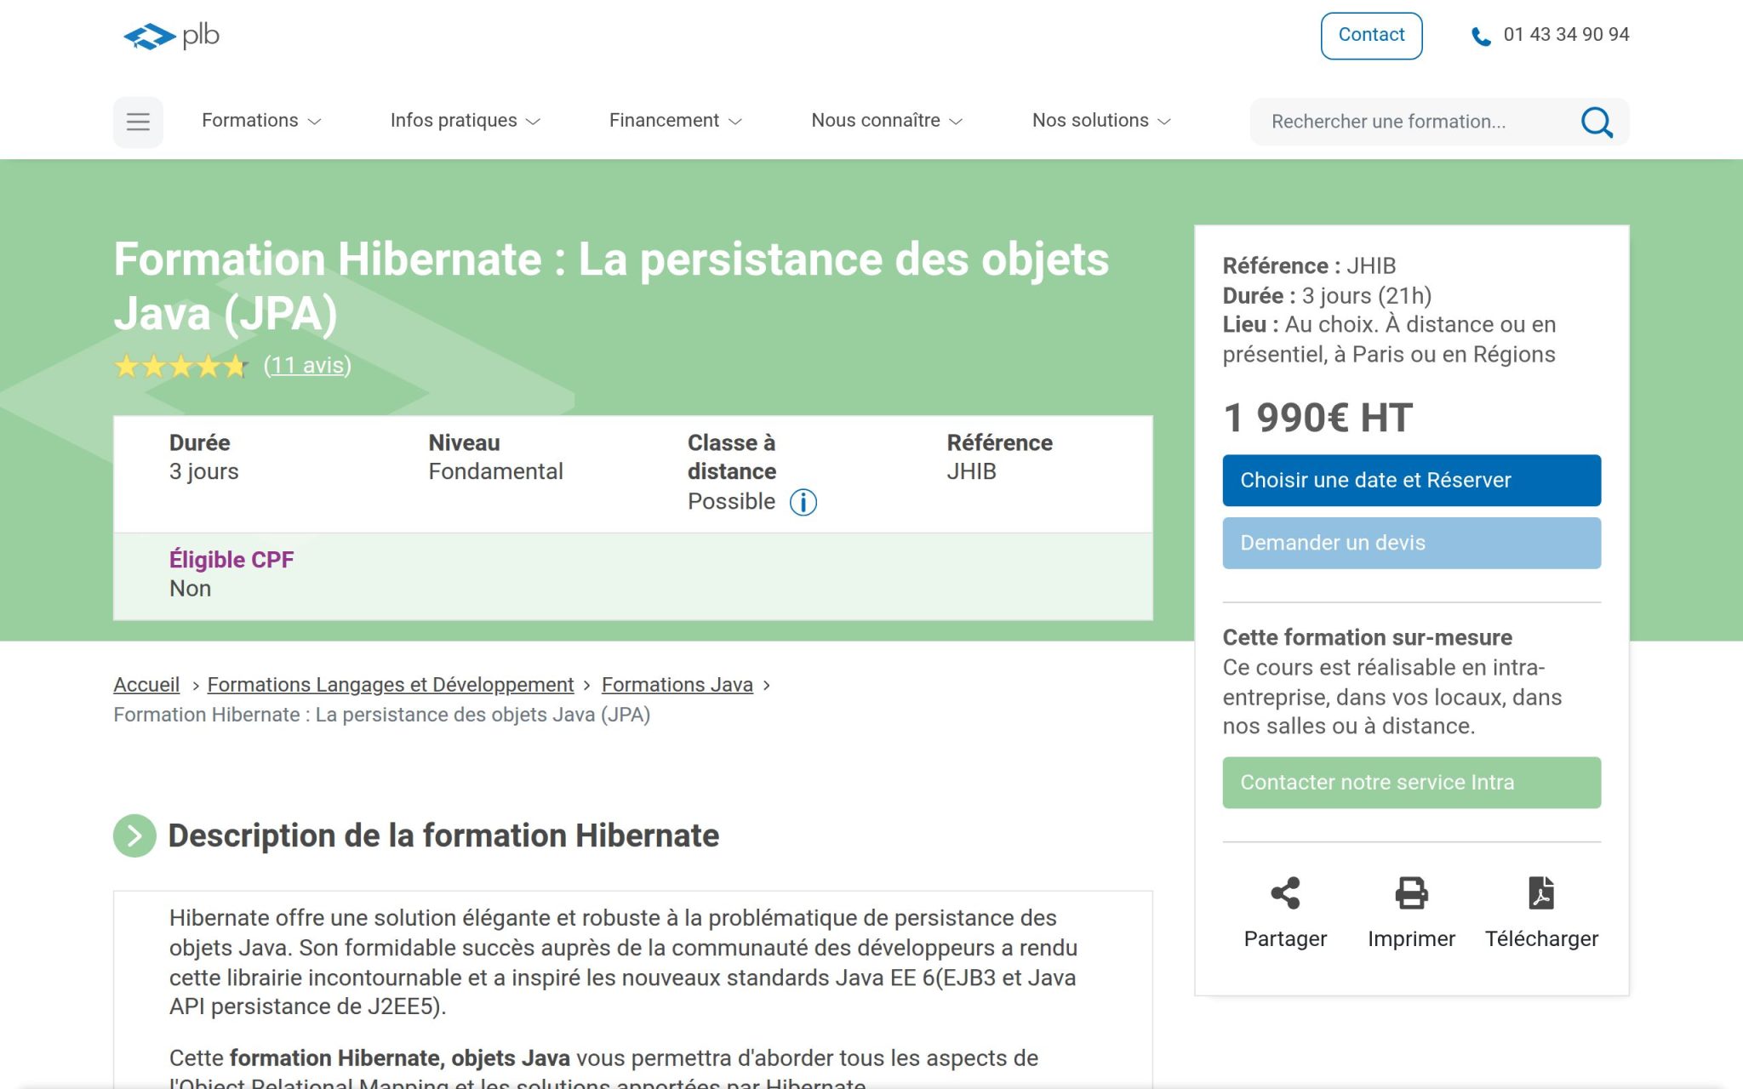Viewport: 1743px width, 1089px height.
Task: Go to Accueil via the breadcrumb
Action: pos(146,684)
